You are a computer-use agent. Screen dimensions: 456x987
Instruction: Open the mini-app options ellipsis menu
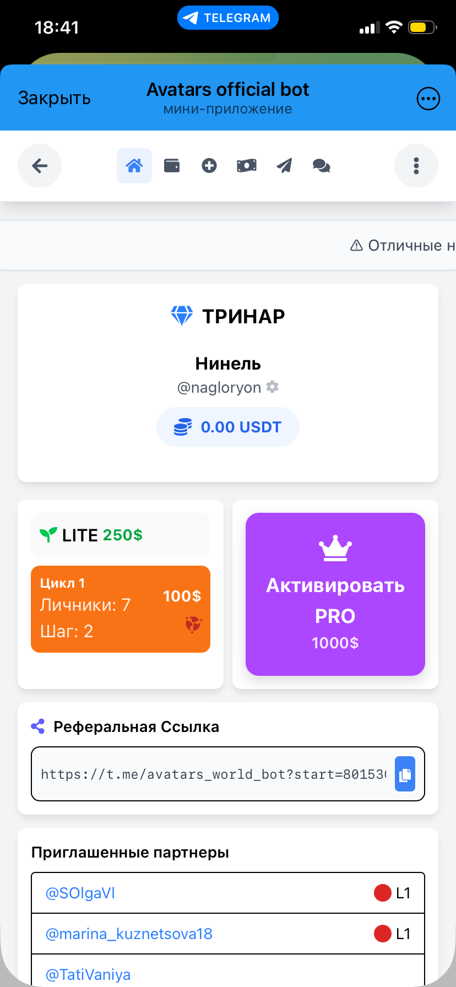[x=428, y=99]
